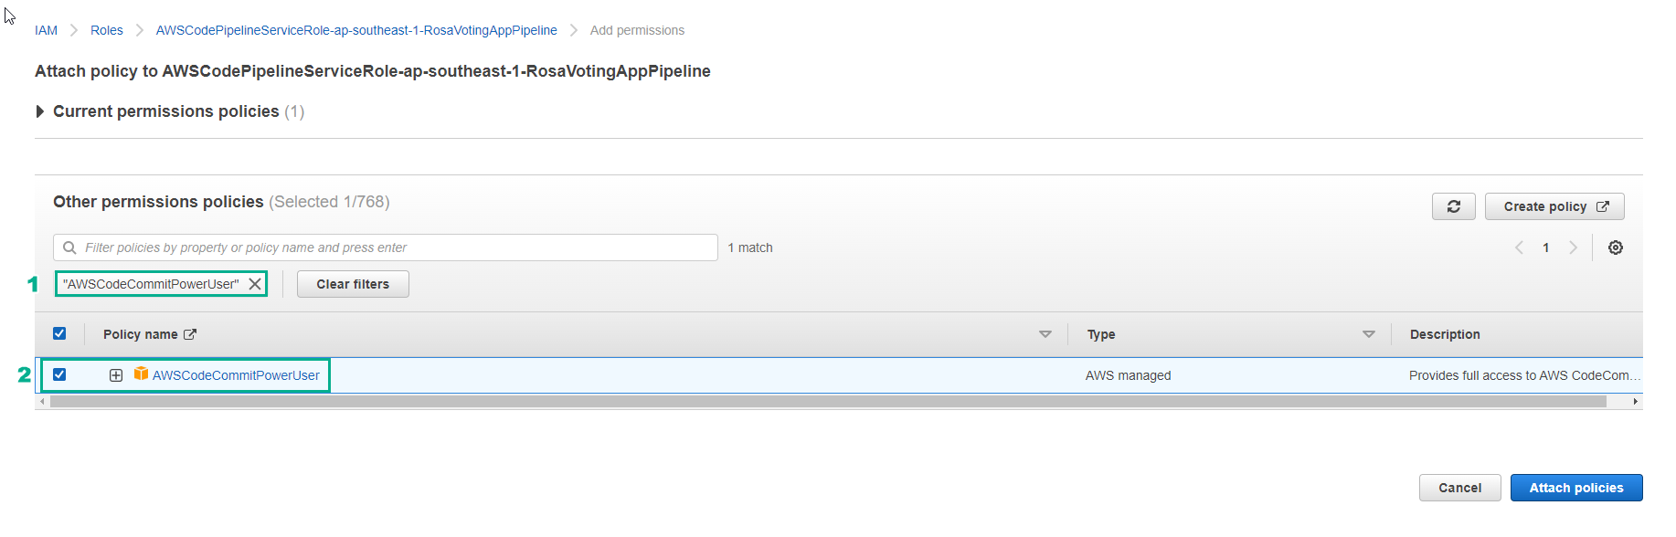Navigate to IAM breadcrumb

tap(46, 30)
